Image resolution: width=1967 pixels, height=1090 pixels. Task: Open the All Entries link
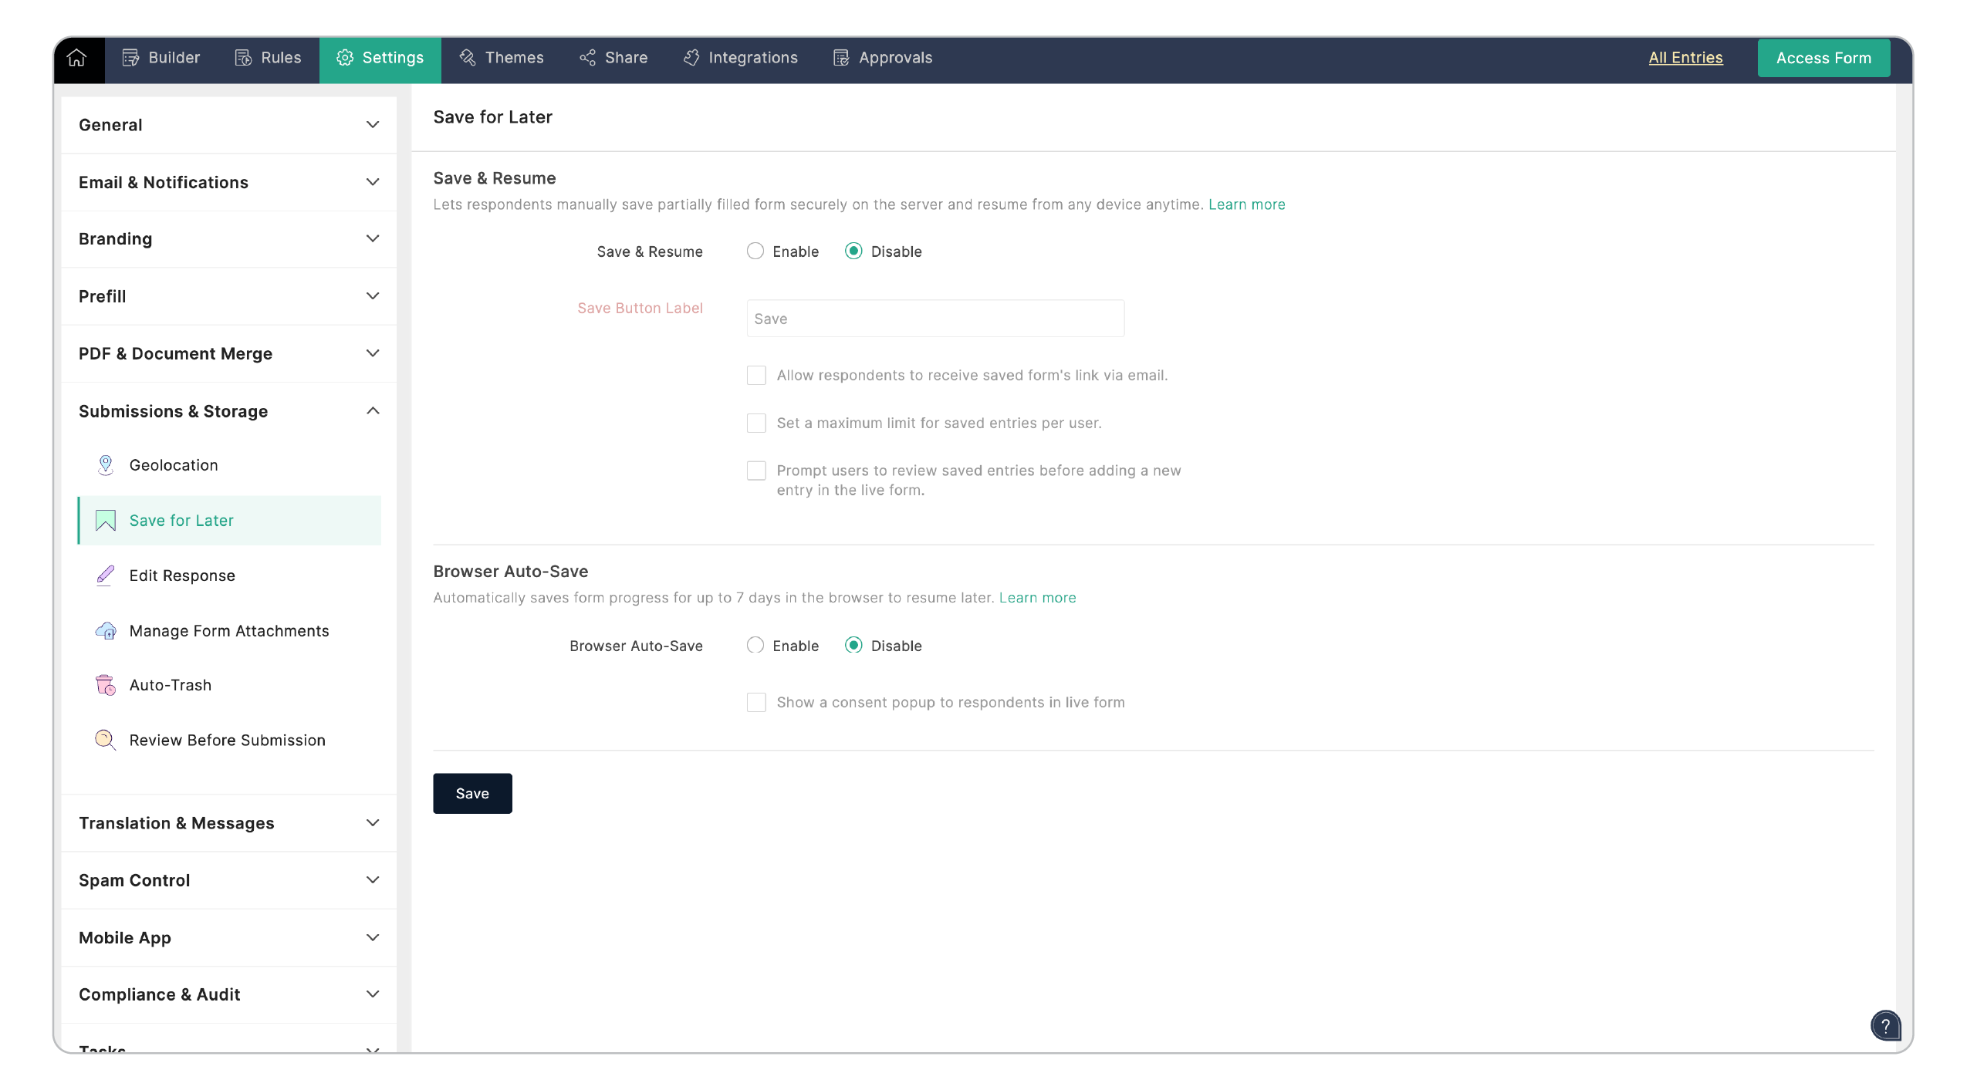point(1685,57)
